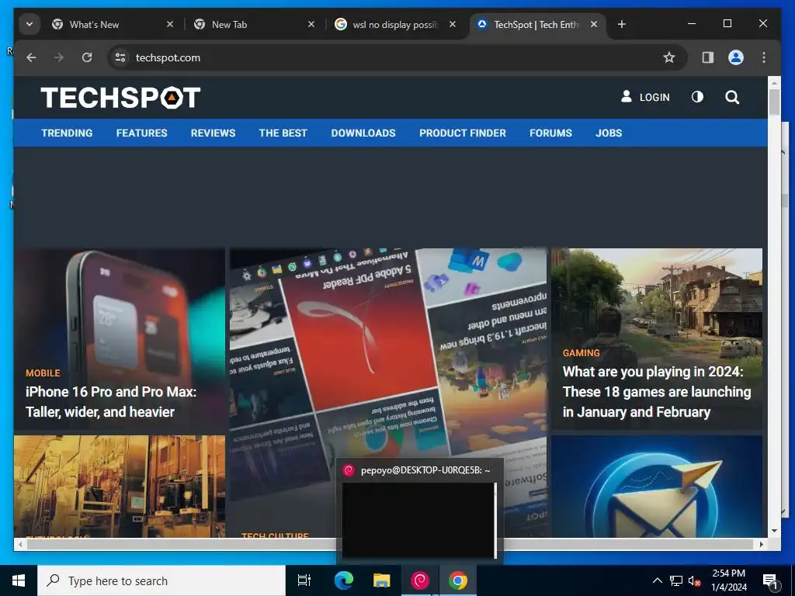Close the New Tab tab
Screen dimensions: 795x596
click(x=311, y=24)
